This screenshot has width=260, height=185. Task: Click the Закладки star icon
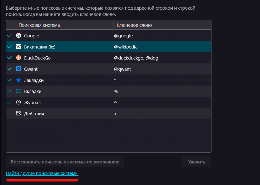point(18,80)
